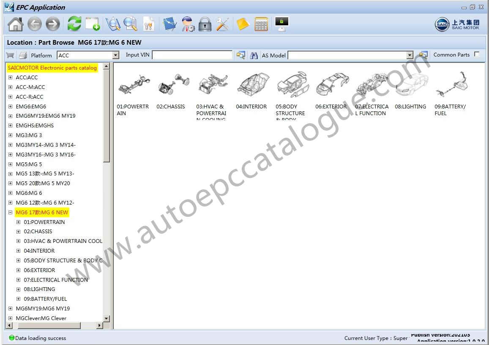Viewport: 489px width, 345px height.
Task: Navigate back with the left arrow button
Action: point(34,24)
